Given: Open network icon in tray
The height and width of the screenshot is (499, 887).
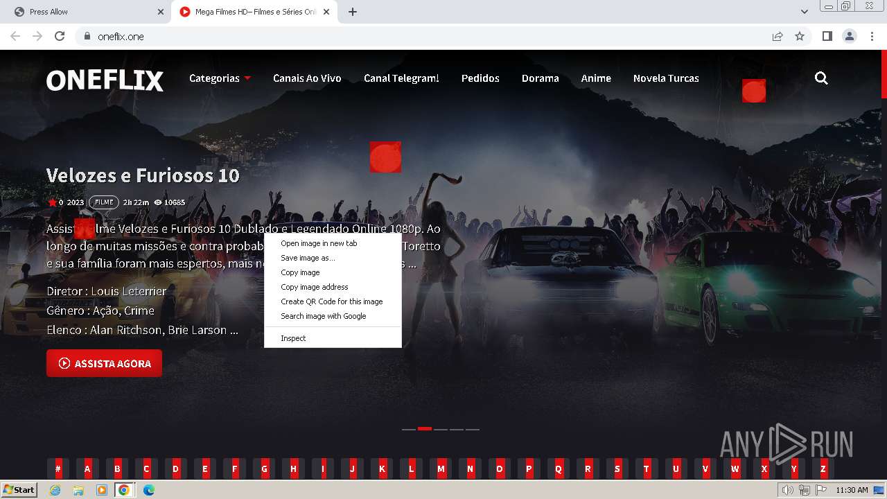Looking at the screenshot, I should tap(804, 490).
